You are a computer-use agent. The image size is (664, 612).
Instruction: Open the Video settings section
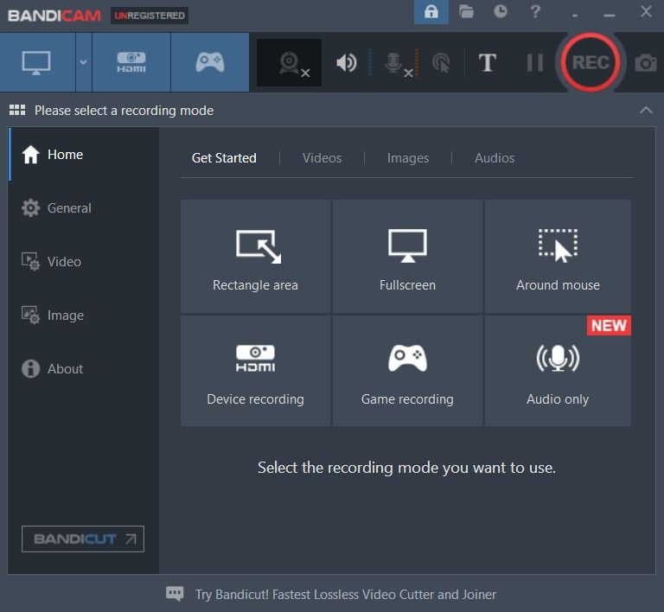[84, 262]
